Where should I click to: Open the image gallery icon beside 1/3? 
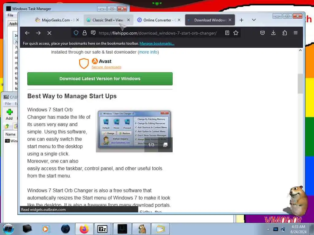point(165,145)
